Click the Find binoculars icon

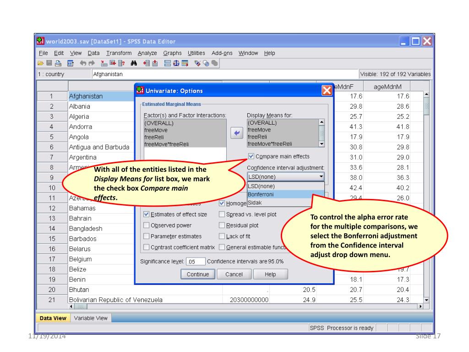point(134,63)
